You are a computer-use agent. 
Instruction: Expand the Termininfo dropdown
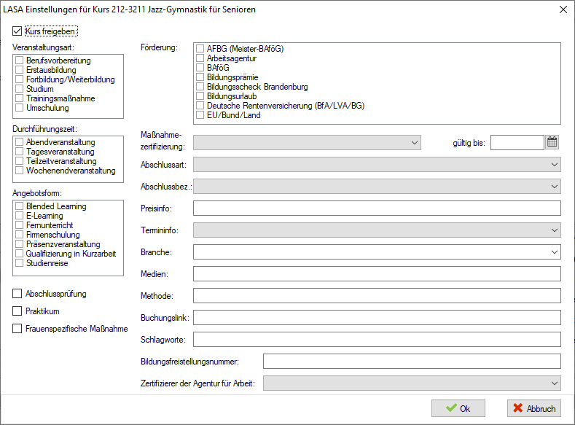click(377, 230)
